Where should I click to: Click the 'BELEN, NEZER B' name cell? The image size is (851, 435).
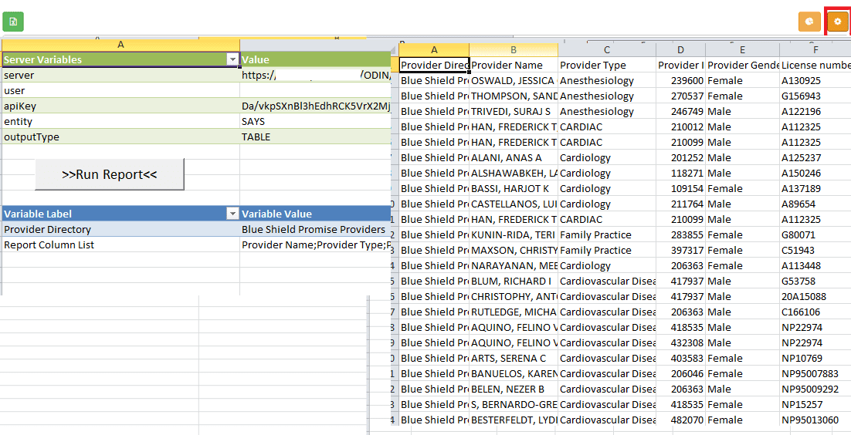[514, 389]
